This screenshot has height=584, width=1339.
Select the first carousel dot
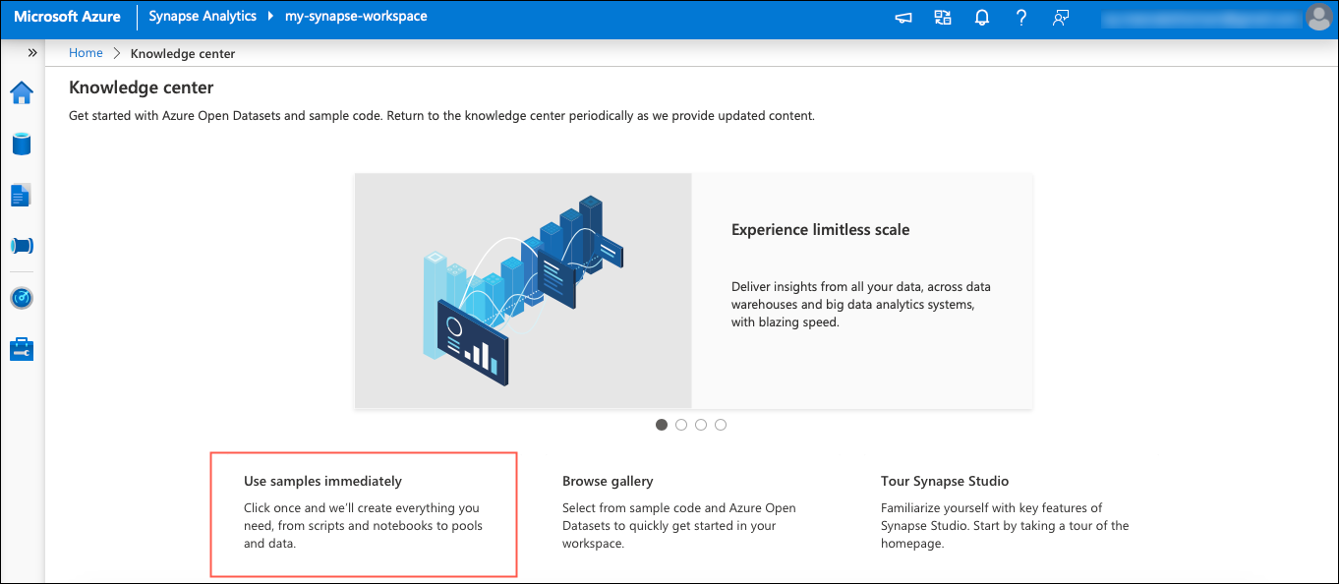click(x=662, y=425)
